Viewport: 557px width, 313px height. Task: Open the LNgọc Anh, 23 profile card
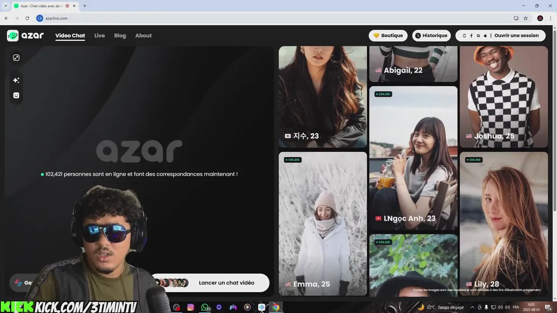point(413,158)
